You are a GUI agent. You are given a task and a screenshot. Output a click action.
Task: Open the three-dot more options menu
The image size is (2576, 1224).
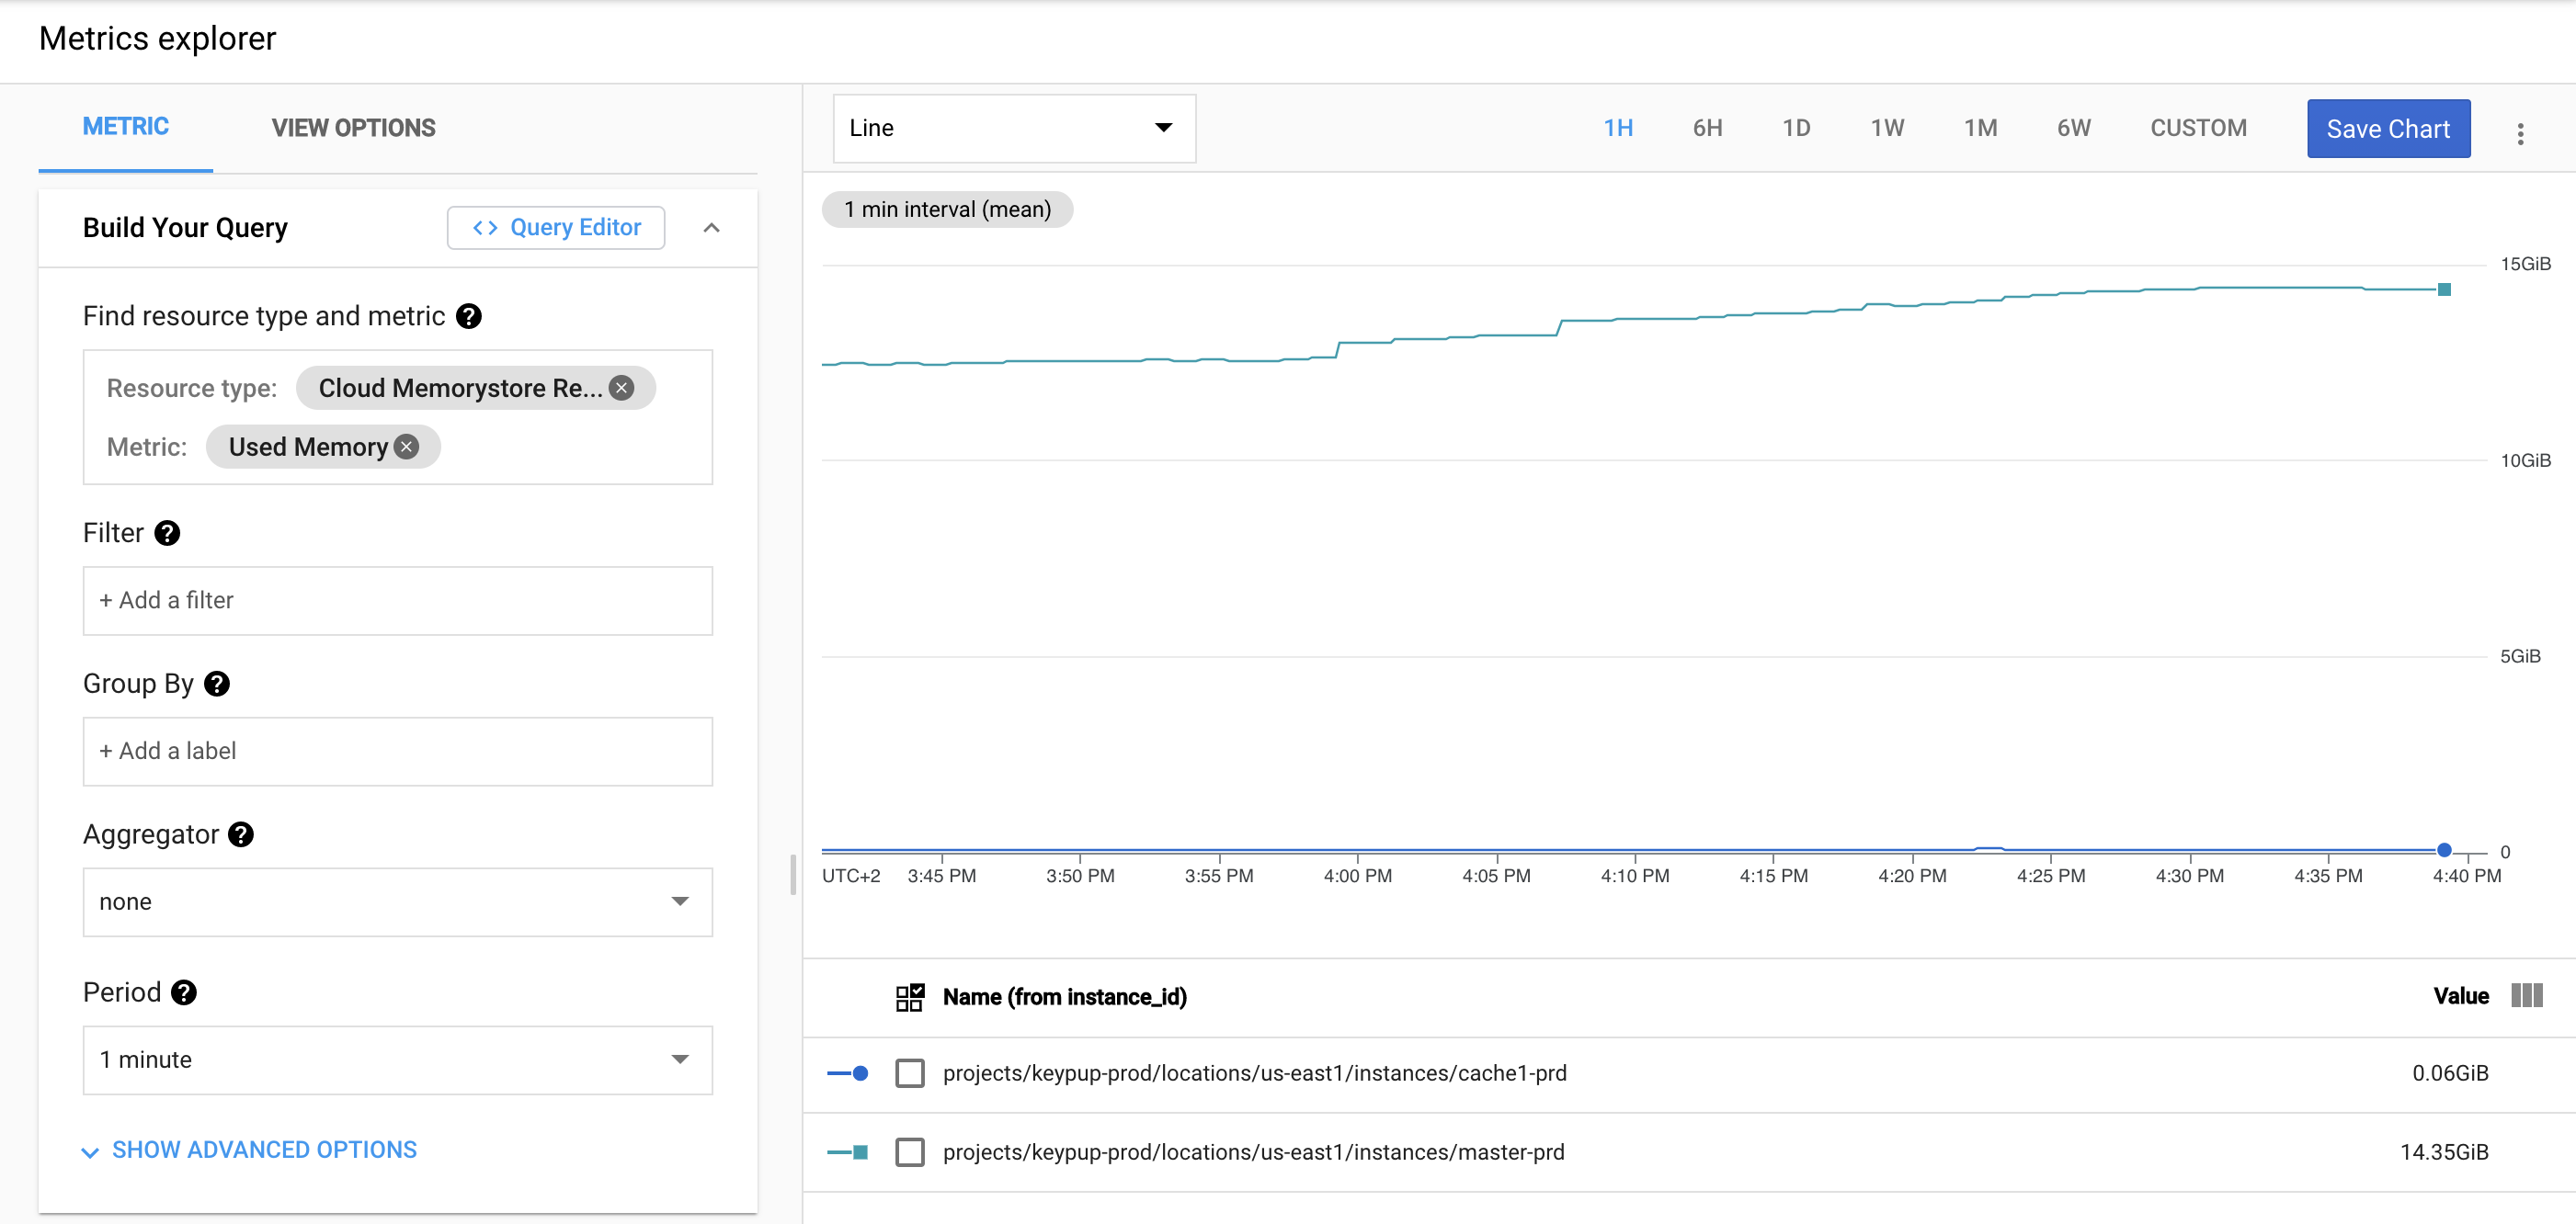click(2520, 134)
